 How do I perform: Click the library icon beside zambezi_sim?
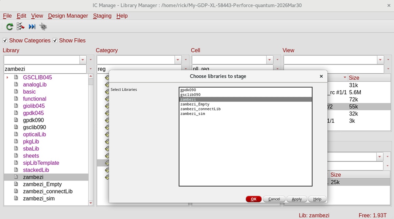click(16, 198)
